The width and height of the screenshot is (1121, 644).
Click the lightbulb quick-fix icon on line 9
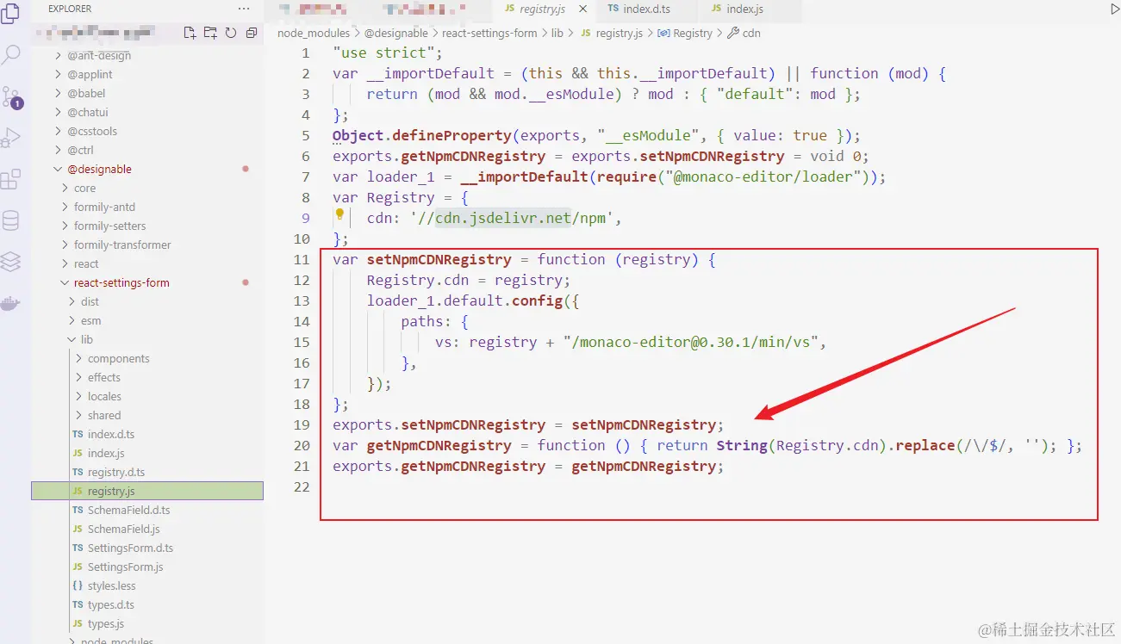point(339,215)
